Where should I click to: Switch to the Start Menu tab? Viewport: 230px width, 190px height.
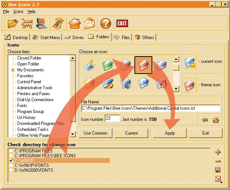click(46, 38)
